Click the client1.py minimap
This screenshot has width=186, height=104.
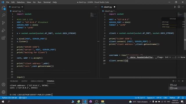[180, 14]
